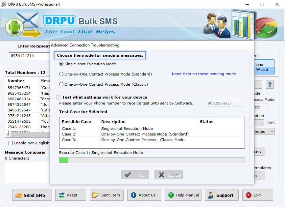Close the DRPU Bulk SMS window
285x207 pixels.
click(277, 4)
